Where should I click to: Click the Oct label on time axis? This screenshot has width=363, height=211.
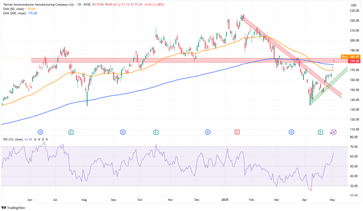140,200
